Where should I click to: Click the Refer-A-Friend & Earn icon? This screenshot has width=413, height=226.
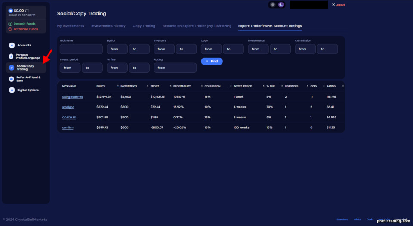pyautogui.click(x=11, y=79)
